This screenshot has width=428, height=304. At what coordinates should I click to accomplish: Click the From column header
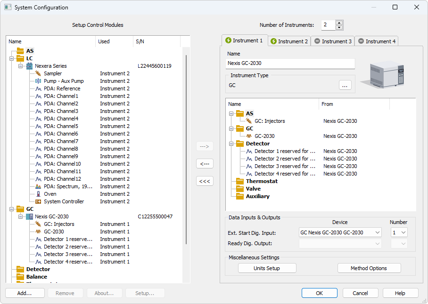click(354, 104)
